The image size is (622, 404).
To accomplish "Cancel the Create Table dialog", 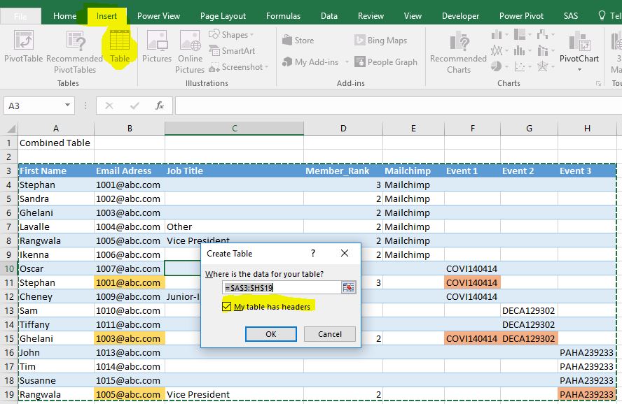I will [330, 334].
